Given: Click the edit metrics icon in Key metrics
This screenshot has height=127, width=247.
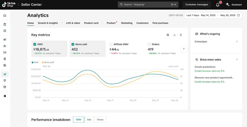Looking at the screenshot, I should click(168, 35).
